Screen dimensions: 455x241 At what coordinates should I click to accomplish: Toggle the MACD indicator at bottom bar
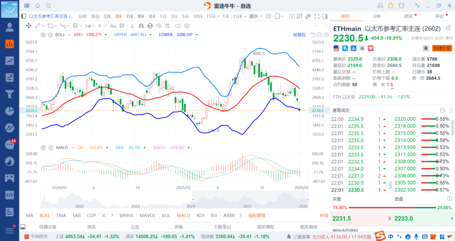coord(183,215)
